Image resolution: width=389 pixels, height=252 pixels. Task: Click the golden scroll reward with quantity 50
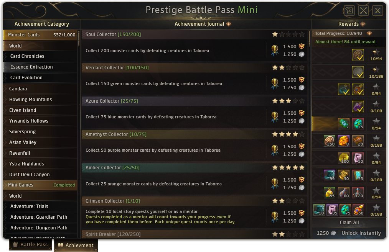[344, 175]
